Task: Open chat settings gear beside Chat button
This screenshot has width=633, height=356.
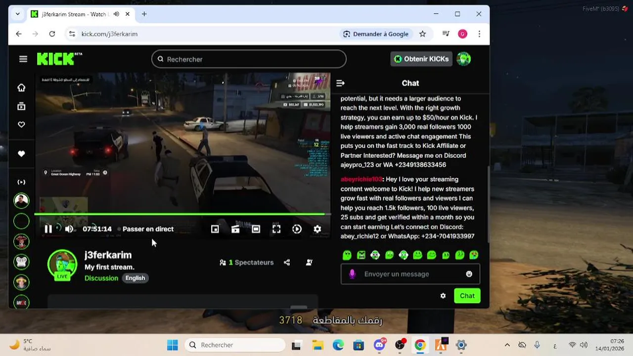Action: (443, 296)
